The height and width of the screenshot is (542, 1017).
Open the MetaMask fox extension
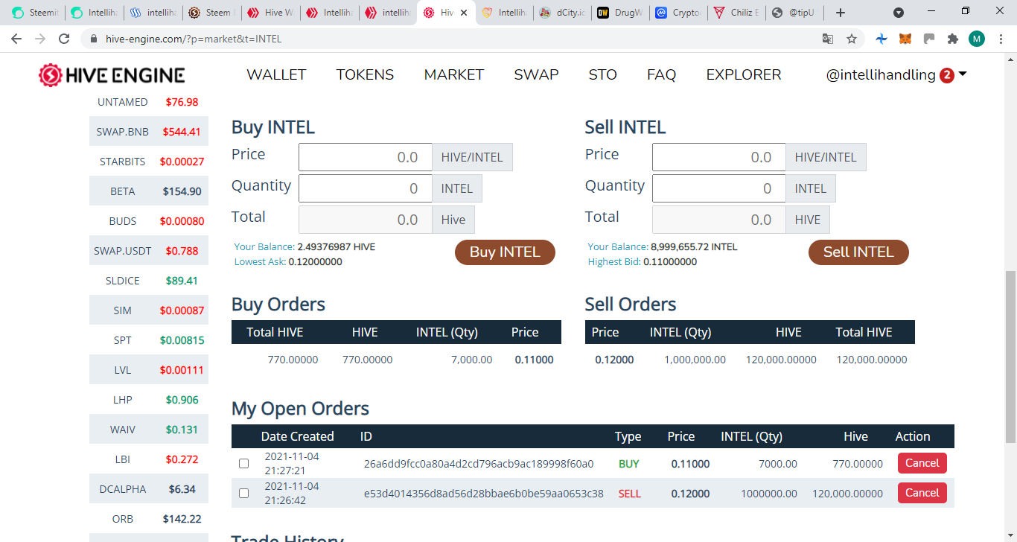click(x=905, y=39)
